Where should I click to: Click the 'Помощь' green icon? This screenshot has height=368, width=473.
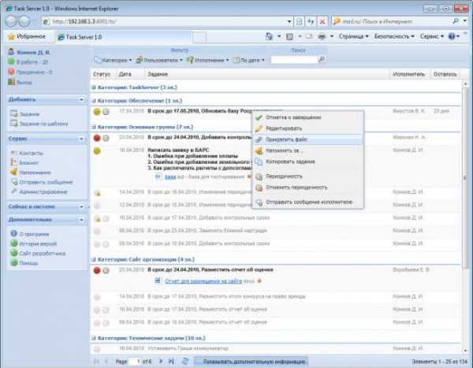(x=14, y=262)
